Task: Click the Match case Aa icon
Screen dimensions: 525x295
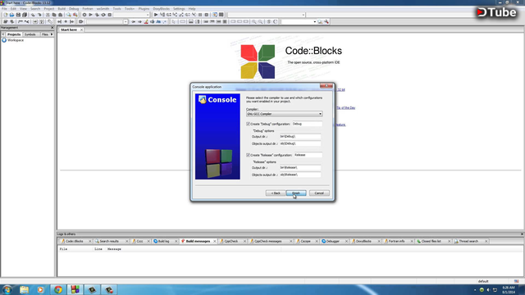Action: (x=158, y=22)
